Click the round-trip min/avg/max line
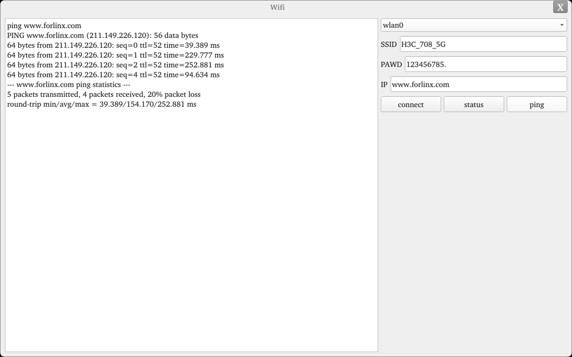This screenshot has height=357, width=572. pos(101,105)
